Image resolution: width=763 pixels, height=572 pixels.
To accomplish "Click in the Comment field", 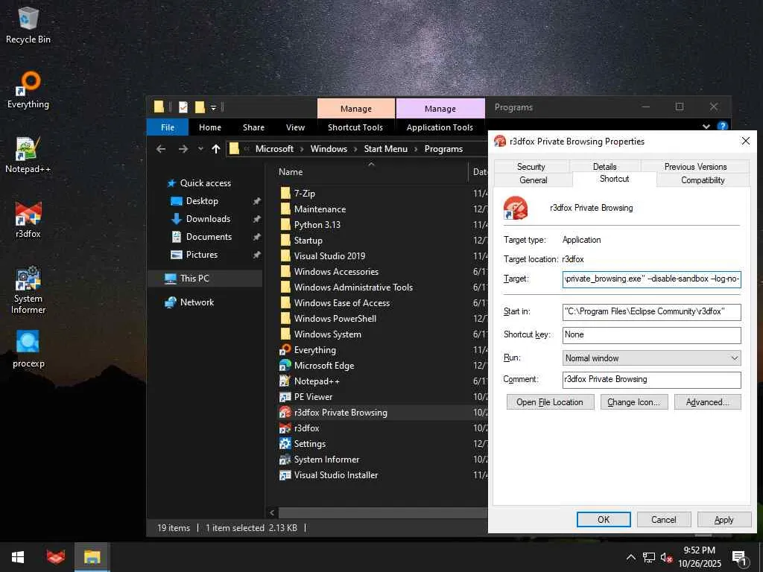I will (651, 379).
